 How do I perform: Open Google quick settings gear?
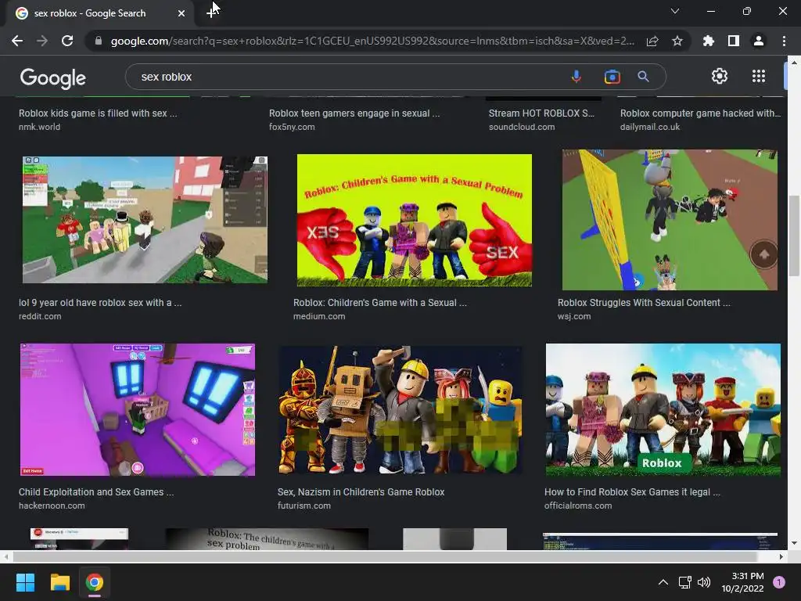pos(720,76)
